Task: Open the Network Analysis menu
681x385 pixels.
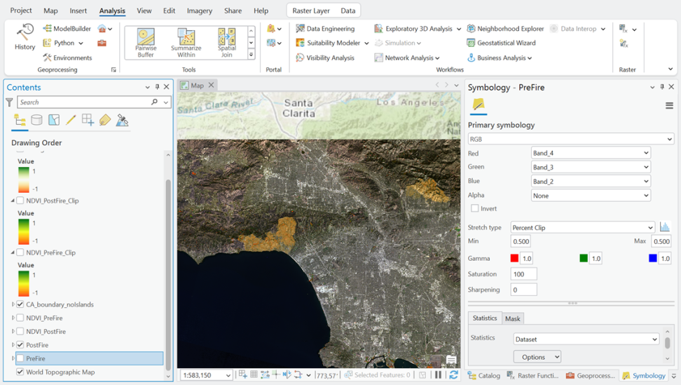Action: [407, 58]
